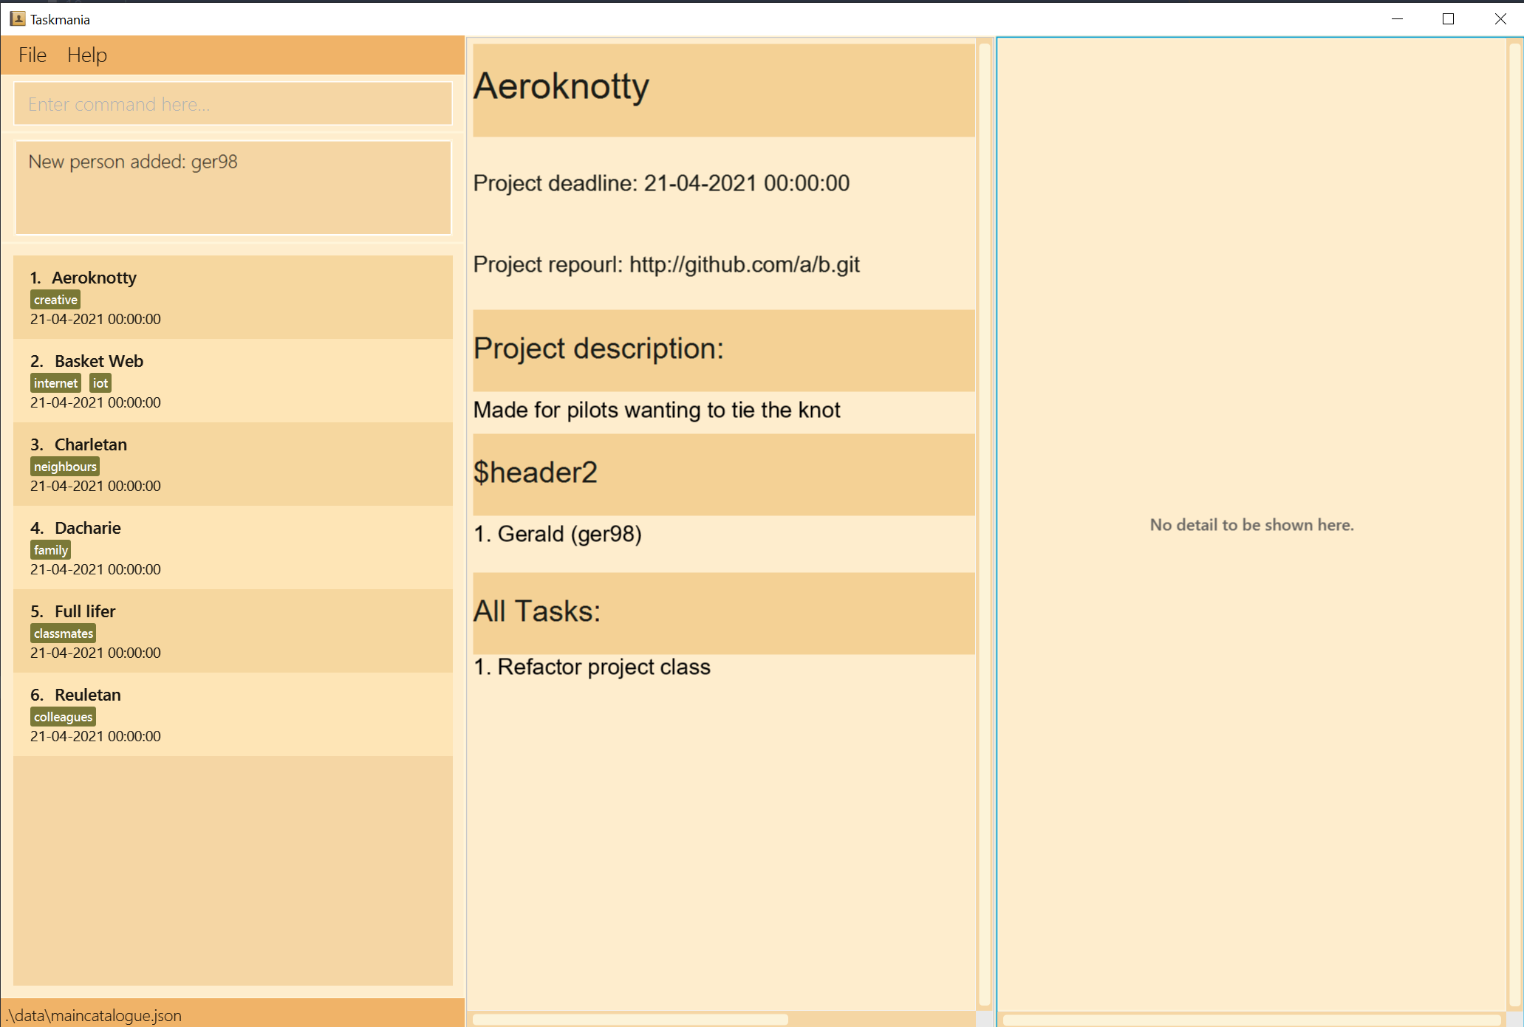This screenshot has height=1027, width=1524.
Task: Open the Help menu
Action: pyautogui.click(x=87, y=55)
